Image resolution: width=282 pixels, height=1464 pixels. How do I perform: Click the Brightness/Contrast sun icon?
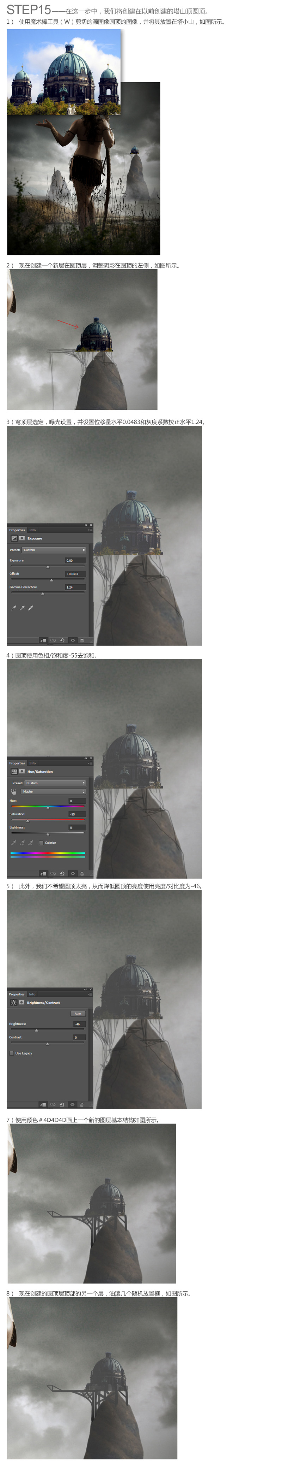tap(14, 1003)
